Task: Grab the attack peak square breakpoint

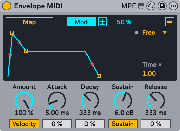Action: 12,33
